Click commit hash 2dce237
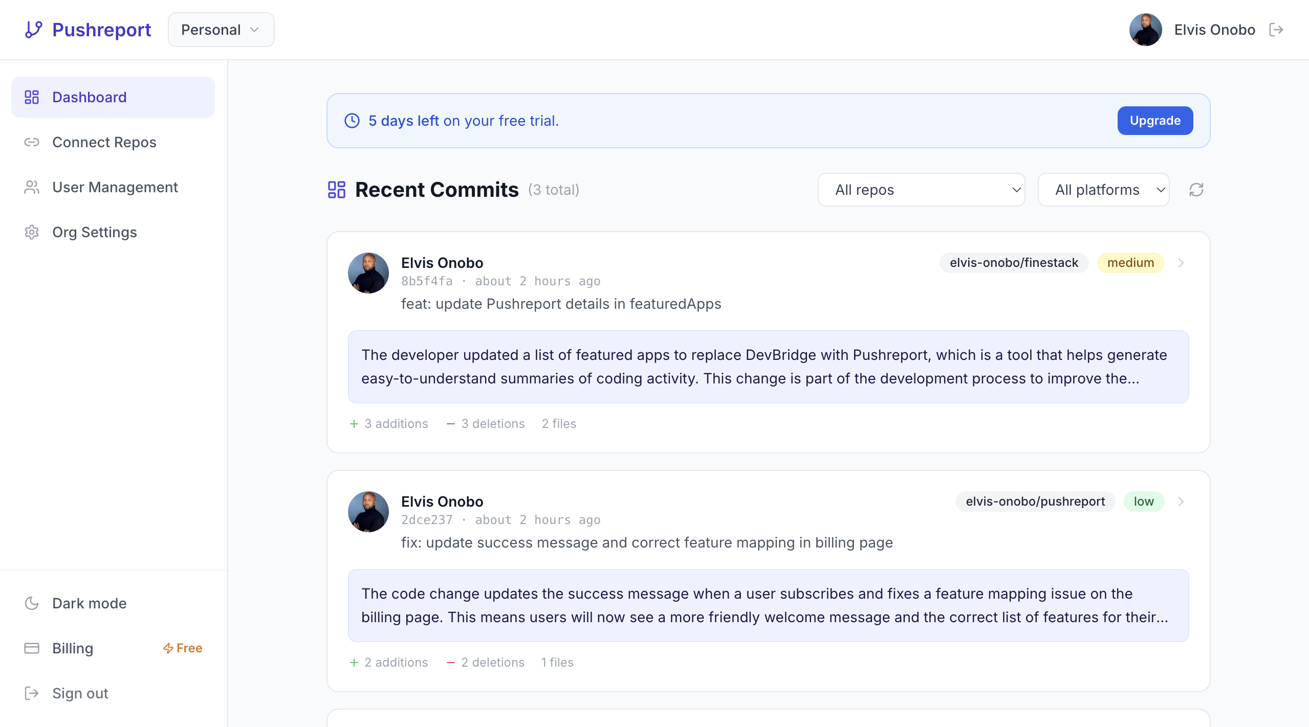Viewport: 1309px width, 727px height. coord(427,520)
